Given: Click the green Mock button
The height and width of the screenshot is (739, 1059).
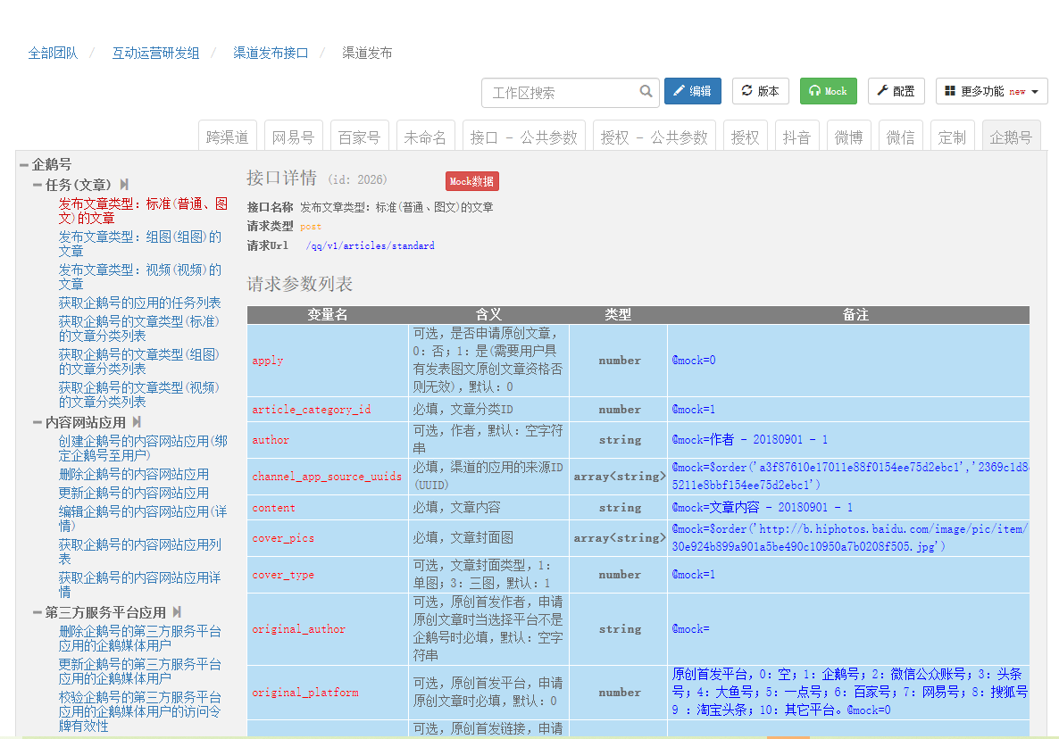Looking at the screenshot, I should (x=828, y=91).
